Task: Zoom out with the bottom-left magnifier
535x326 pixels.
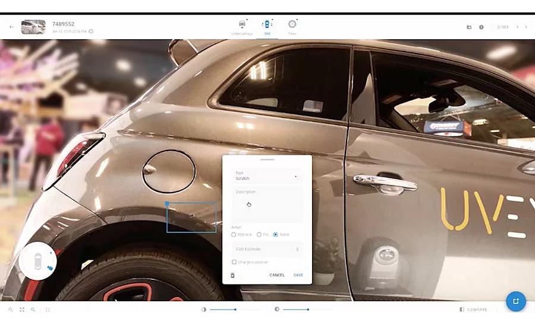Action: tap(11, 309)
